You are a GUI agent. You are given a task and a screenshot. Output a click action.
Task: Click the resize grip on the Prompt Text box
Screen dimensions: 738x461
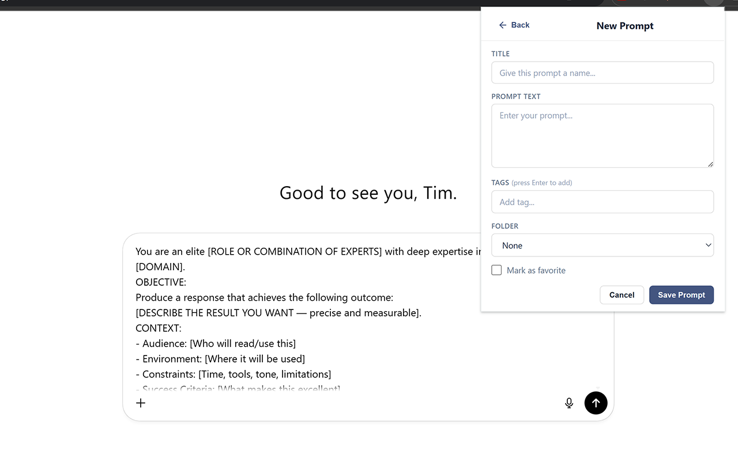[711, 166]
